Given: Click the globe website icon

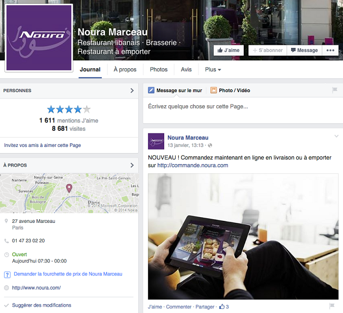Looking at the screenshot, I should pyautogui.click(x=7, y=288).
